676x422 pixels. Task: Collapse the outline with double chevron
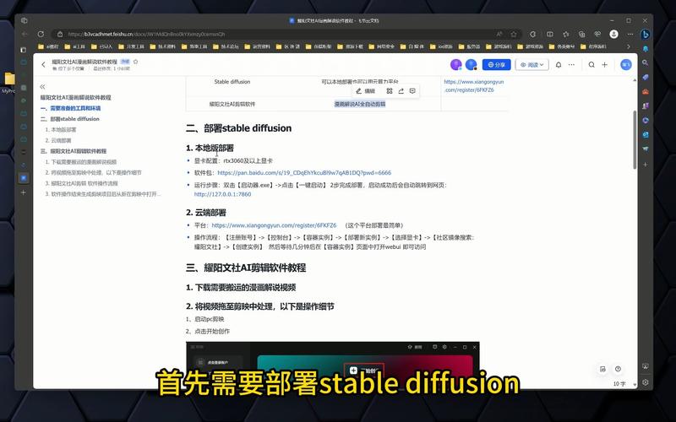click(42, 87)
